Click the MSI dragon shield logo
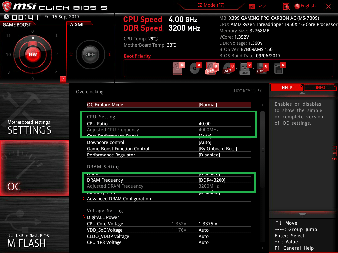 [x=7, y=7]
